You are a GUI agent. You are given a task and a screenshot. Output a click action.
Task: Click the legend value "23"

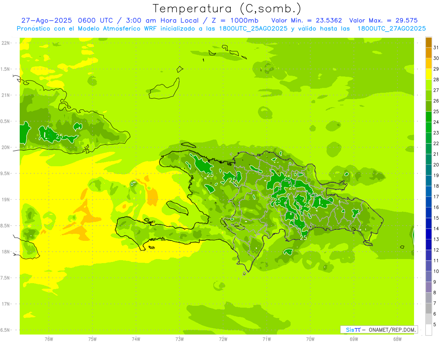pos(436,132)
